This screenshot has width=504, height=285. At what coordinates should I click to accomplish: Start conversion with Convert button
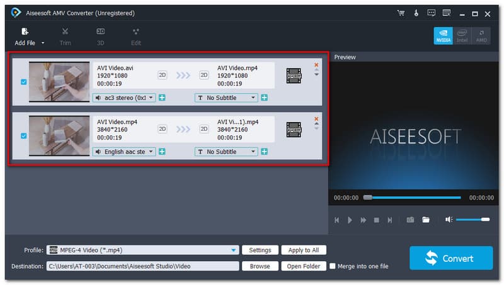coord(451,258)
